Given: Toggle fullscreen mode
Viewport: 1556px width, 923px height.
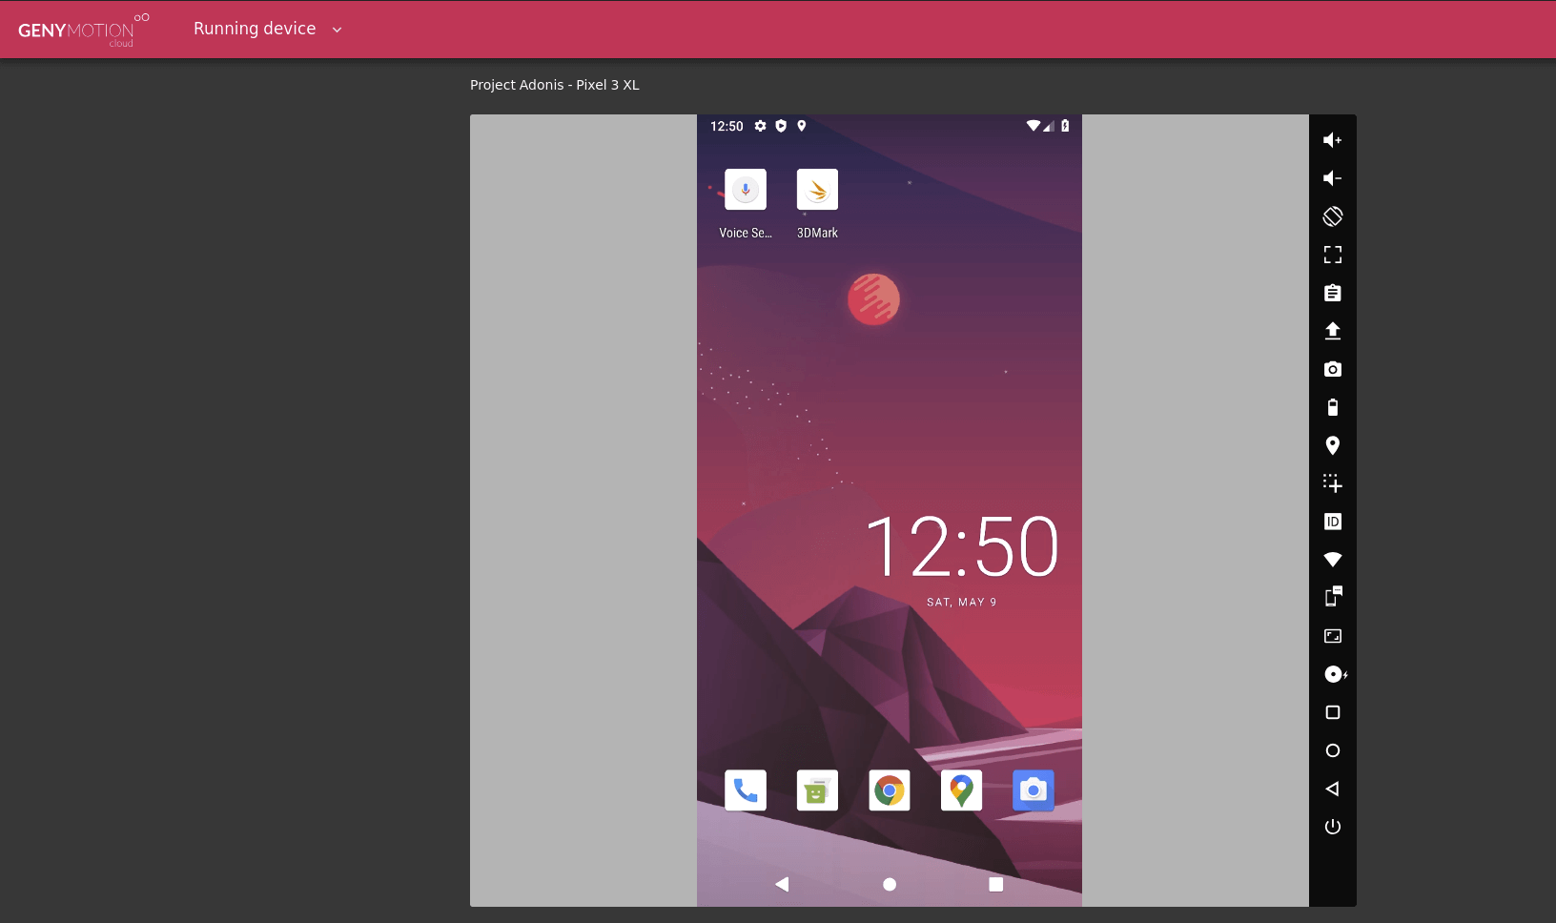Looking at the screenshot, I should click(1332, 255).
